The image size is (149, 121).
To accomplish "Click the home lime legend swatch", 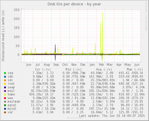I will 5,95.
